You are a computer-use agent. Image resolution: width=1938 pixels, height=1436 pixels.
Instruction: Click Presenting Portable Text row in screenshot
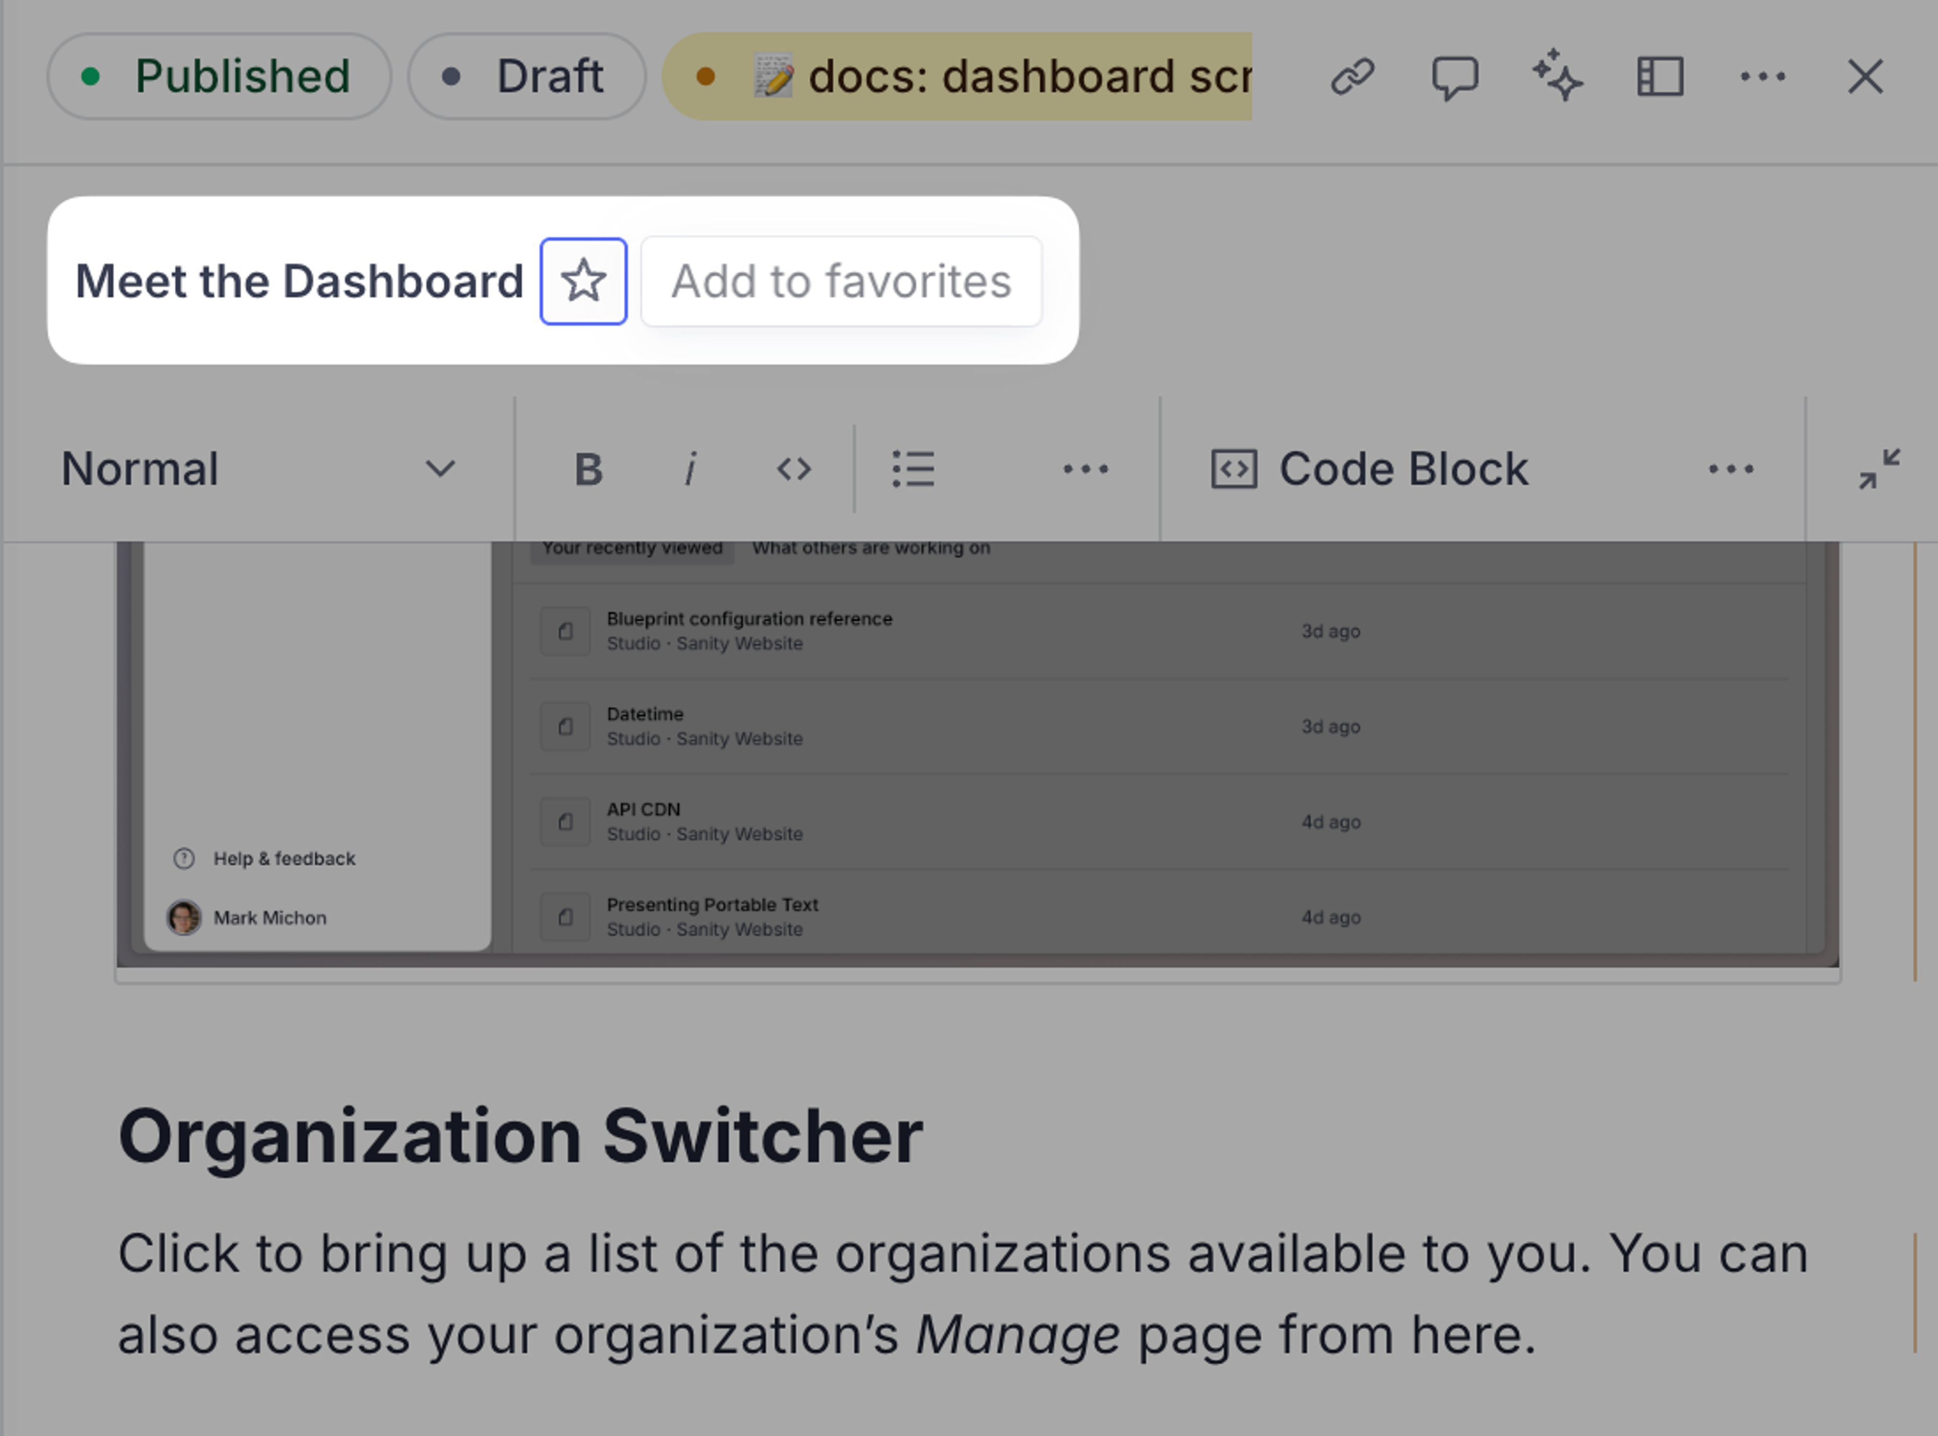tap(1159, 917)
